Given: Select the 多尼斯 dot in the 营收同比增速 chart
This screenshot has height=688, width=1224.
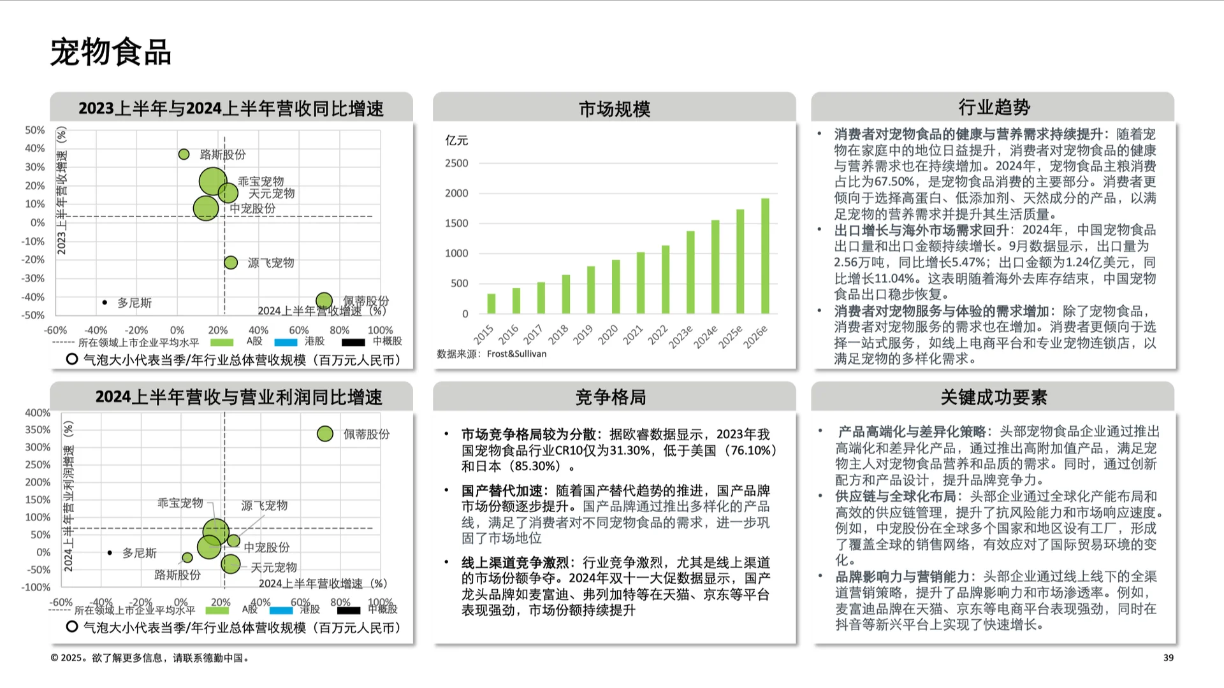Looking at the screenshot, I should click(x=105, y=302).
